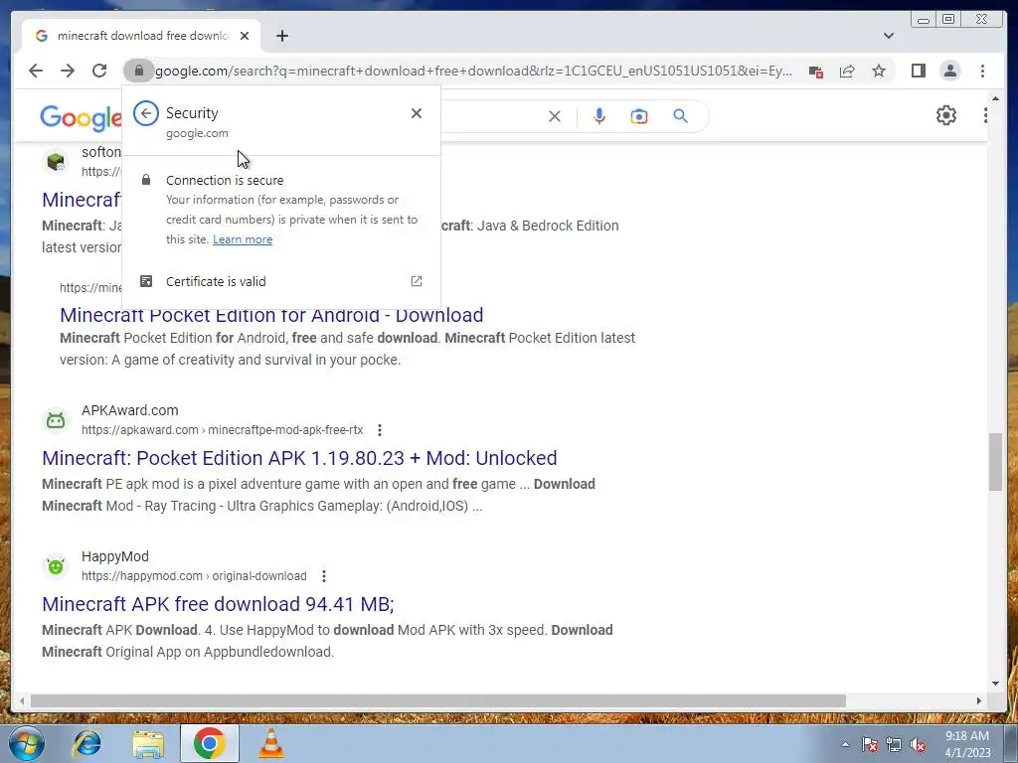1018x763 pixels.
Task: Bookmark this page with star icon
Action: click(879, 71)
